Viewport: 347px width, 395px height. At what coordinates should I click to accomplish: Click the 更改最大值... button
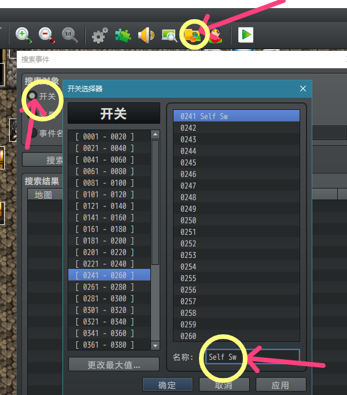(x=114, y=364)
